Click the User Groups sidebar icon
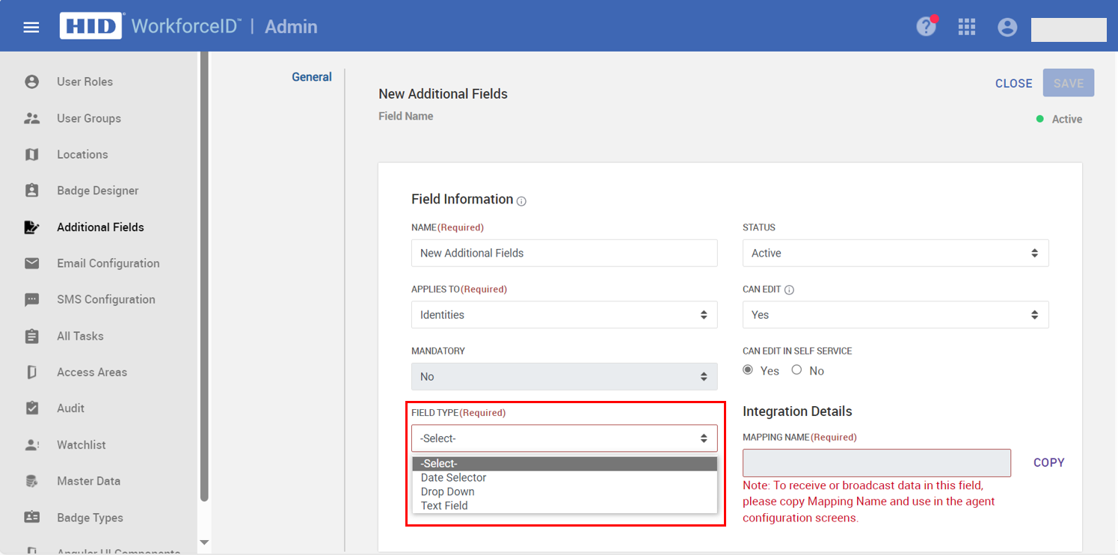The width and height of the screenshot is (1118, 555). 31,118
